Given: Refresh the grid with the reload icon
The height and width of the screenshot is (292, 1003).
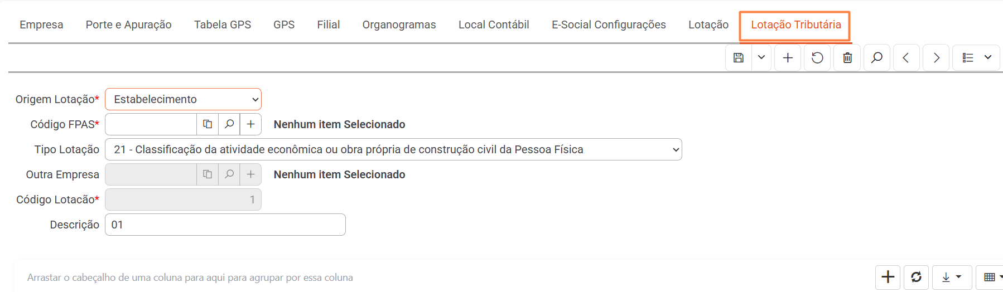Looking at the screenshot, I should 916,277.
